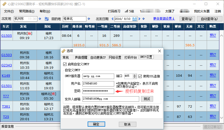Switch to the 网络设置 tab
The height and width of the screenshot is (130, 224).
point(115,57)
